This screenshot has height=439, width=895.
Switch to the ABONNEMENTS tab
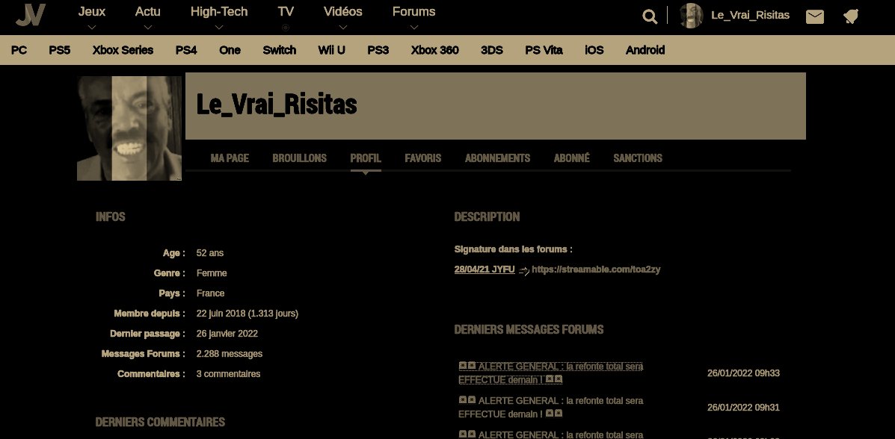(x=498, y=158)
